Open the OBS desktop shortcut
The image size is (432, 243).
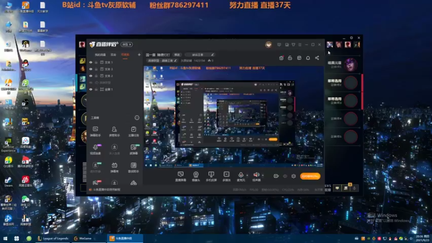coord(25,104)
